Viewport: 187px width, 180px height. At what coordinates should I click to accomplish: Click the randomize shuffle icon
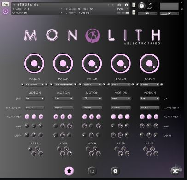coord(175,171)
